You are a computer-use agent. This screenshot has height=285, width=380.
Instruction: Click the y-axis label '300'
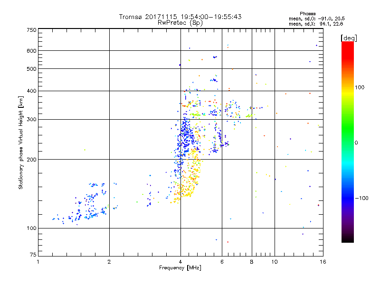click(x=31, y=120)
